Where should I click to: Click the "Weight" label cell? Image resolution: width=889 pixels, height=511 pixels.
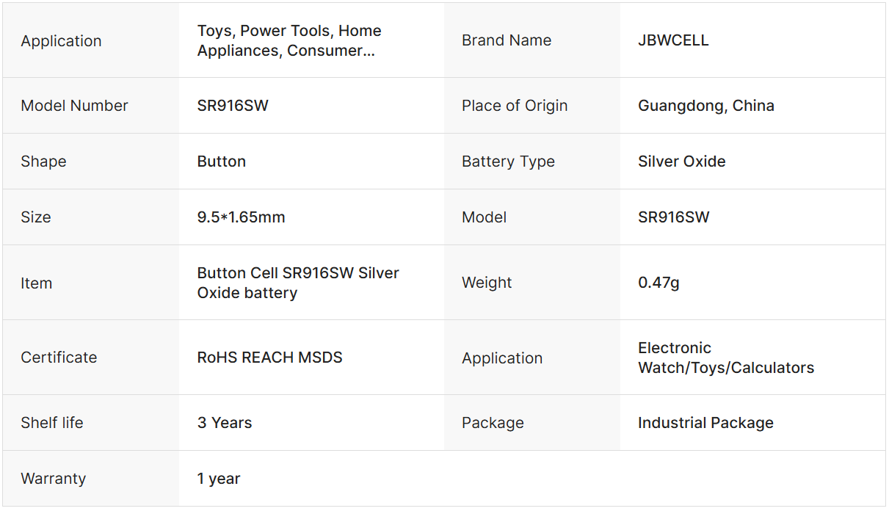coord(487,283)
